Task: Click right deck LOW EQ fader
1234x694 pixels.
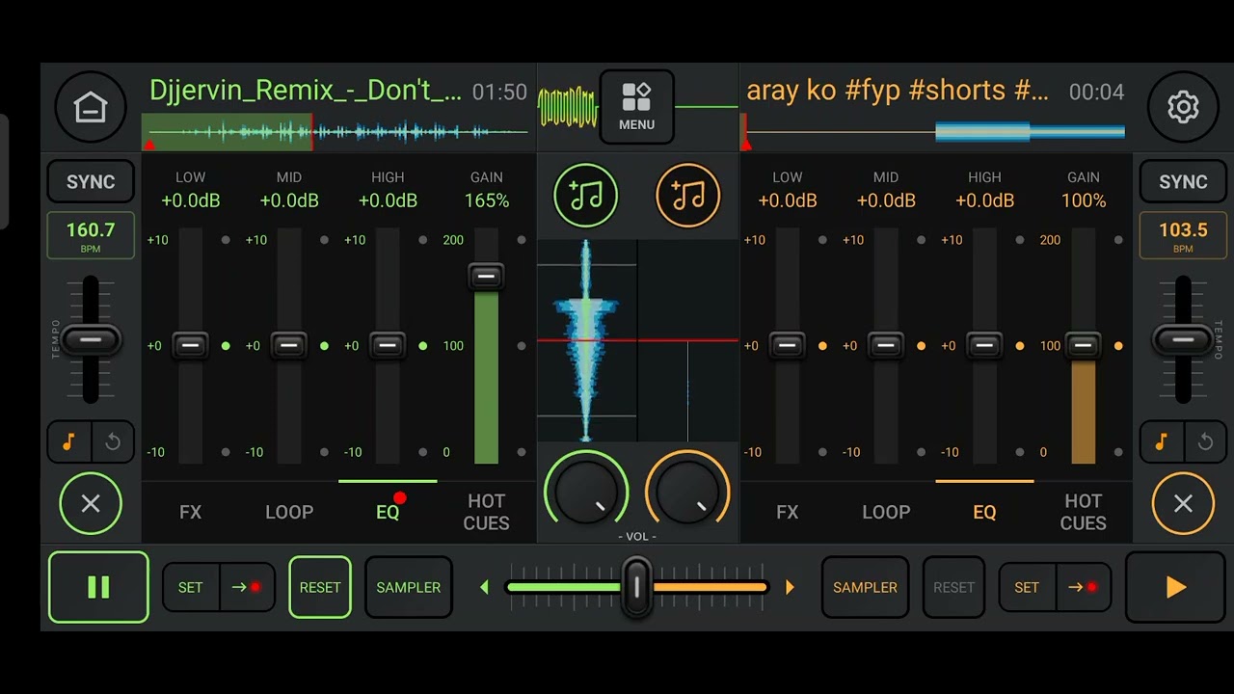Action: (x=788, y=345)
